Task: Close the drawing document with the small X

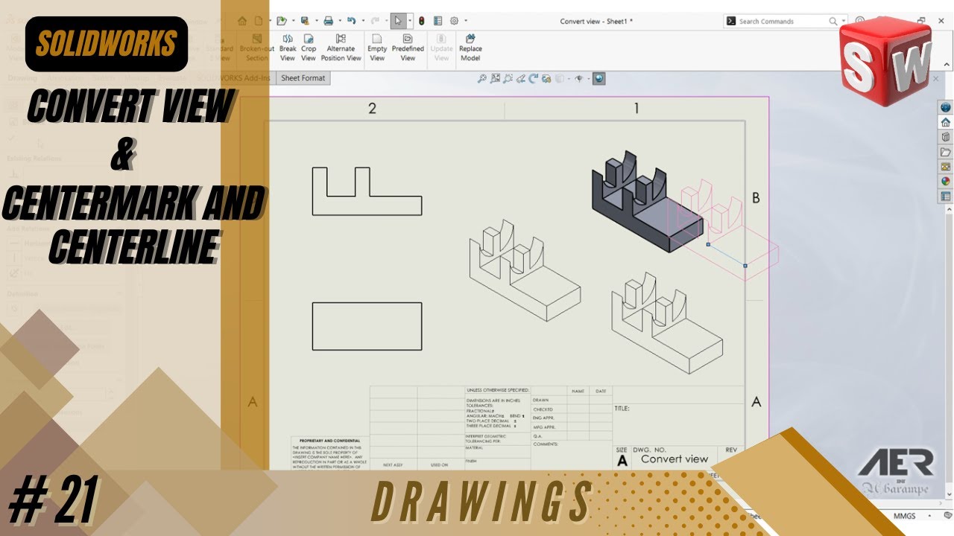Action: click(935, 78)
